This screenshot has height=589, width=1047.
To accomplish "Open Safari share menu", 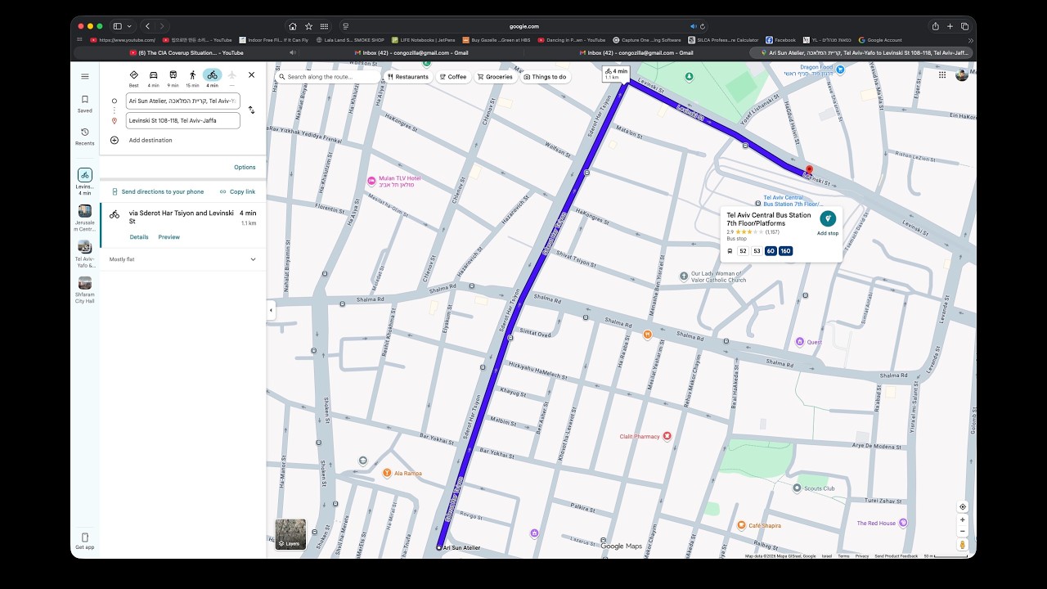I will click(x=936, y=26).
